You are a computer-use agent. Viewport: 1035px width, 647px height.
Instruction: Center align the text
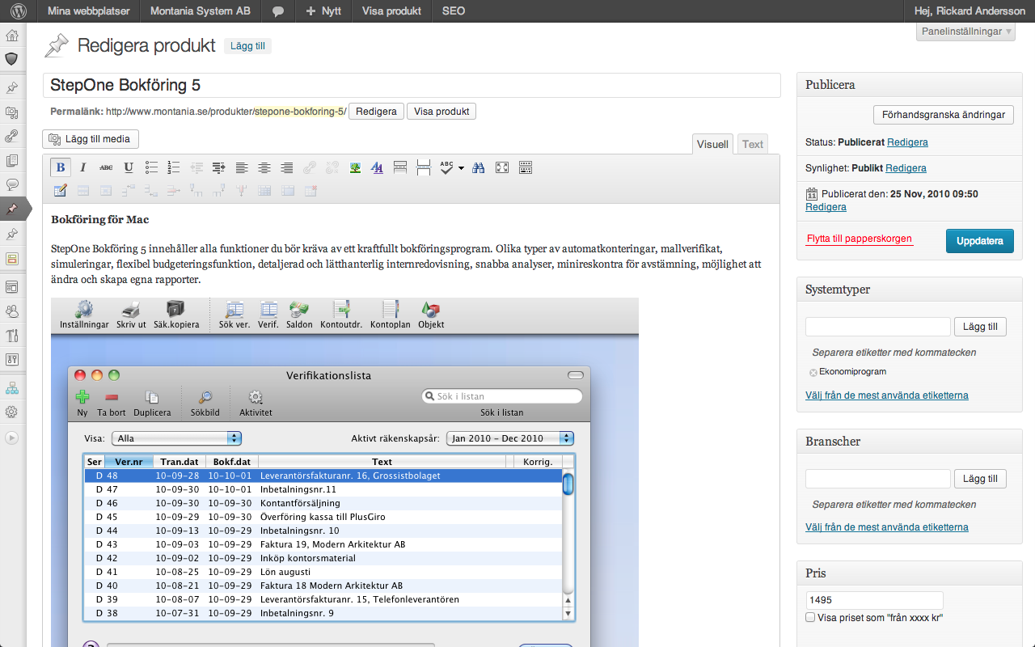(264, 167)
